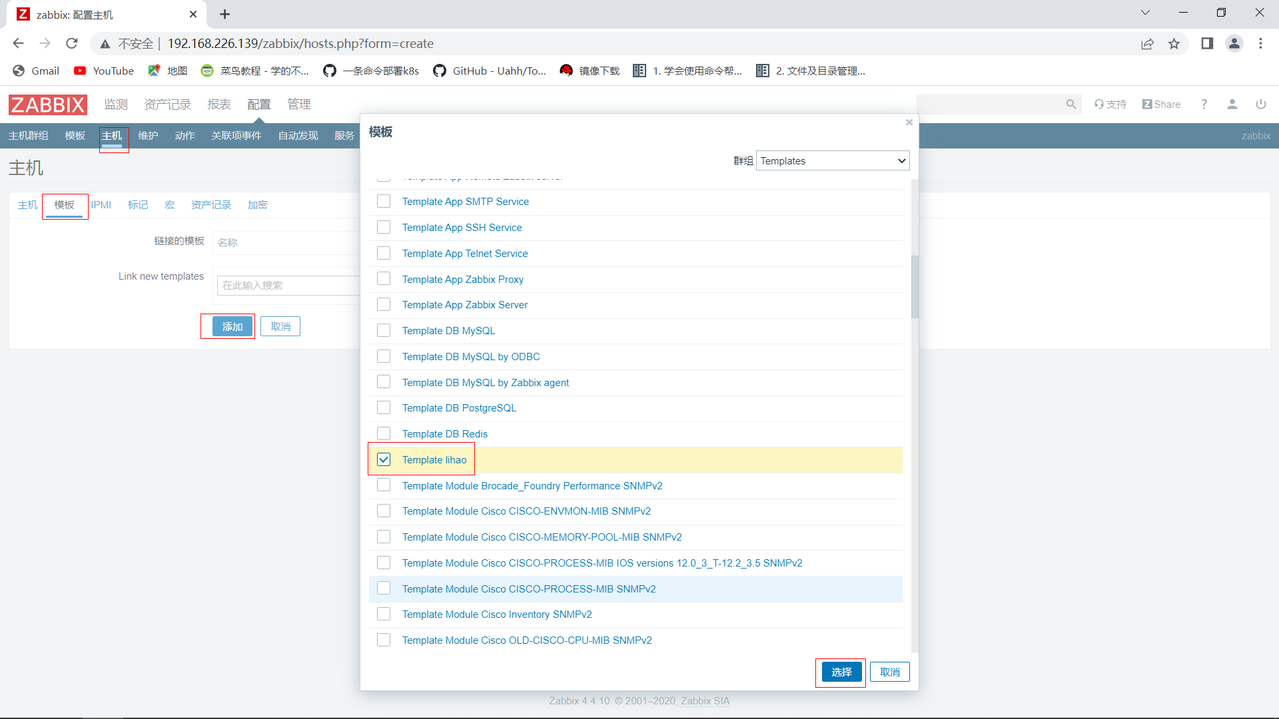Uncheck the Template lihao checkbox
Screen dimensions: 1279x719
384,459
